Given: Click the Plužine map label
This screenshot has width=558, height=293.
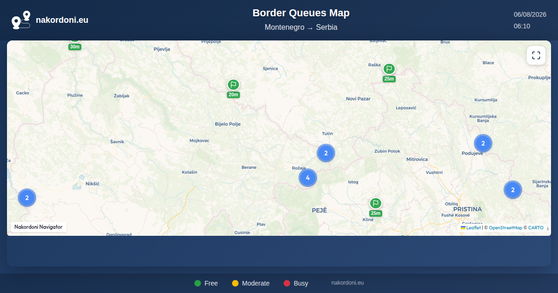Looking at the screenshot, I should (x=75, y=95).
